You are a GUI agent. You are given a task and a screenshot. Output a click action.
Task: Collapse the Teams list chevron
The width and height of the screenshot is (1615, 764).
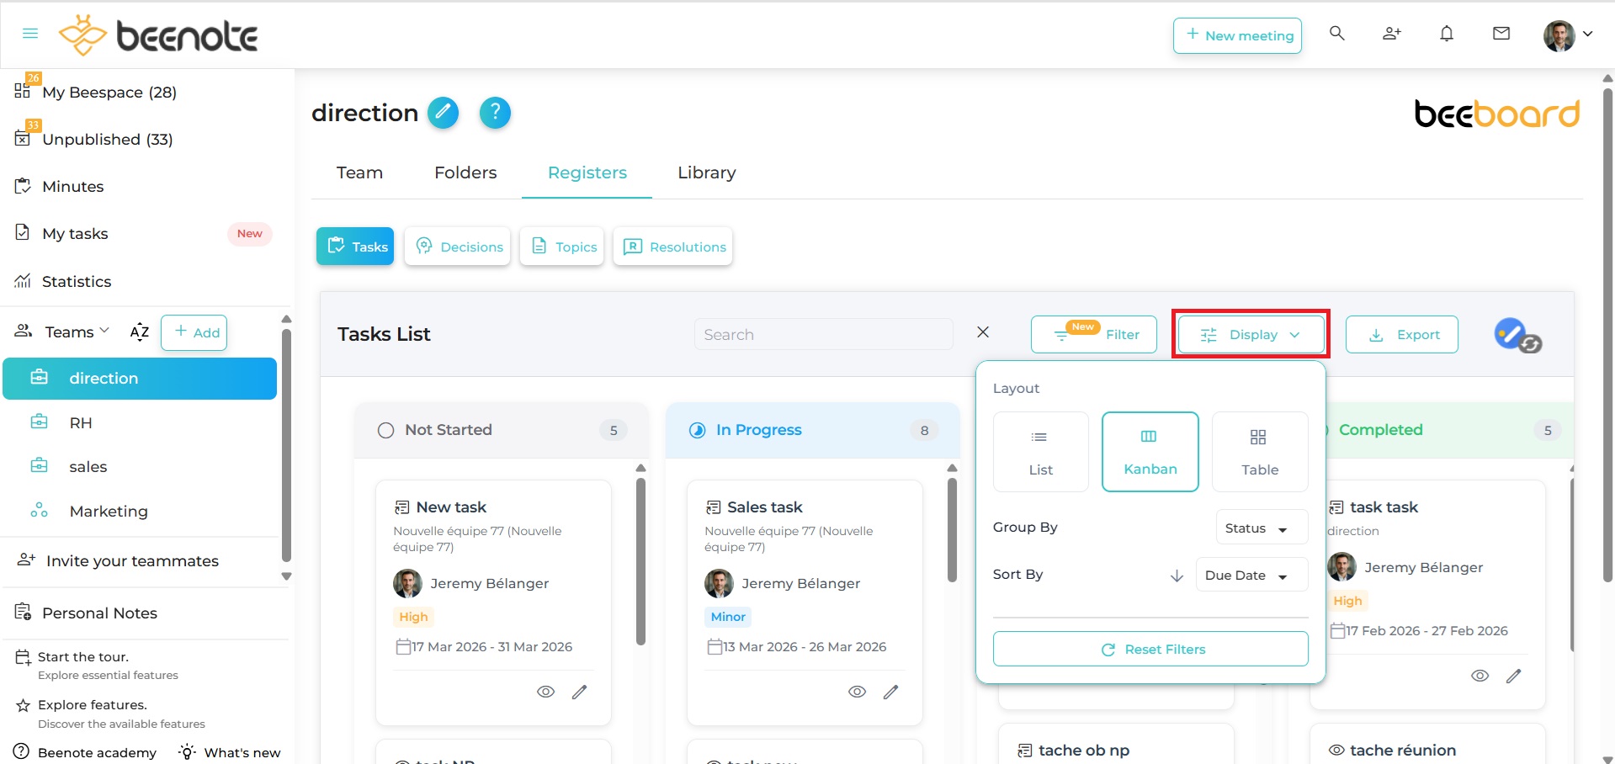click(x=104, y=331)
